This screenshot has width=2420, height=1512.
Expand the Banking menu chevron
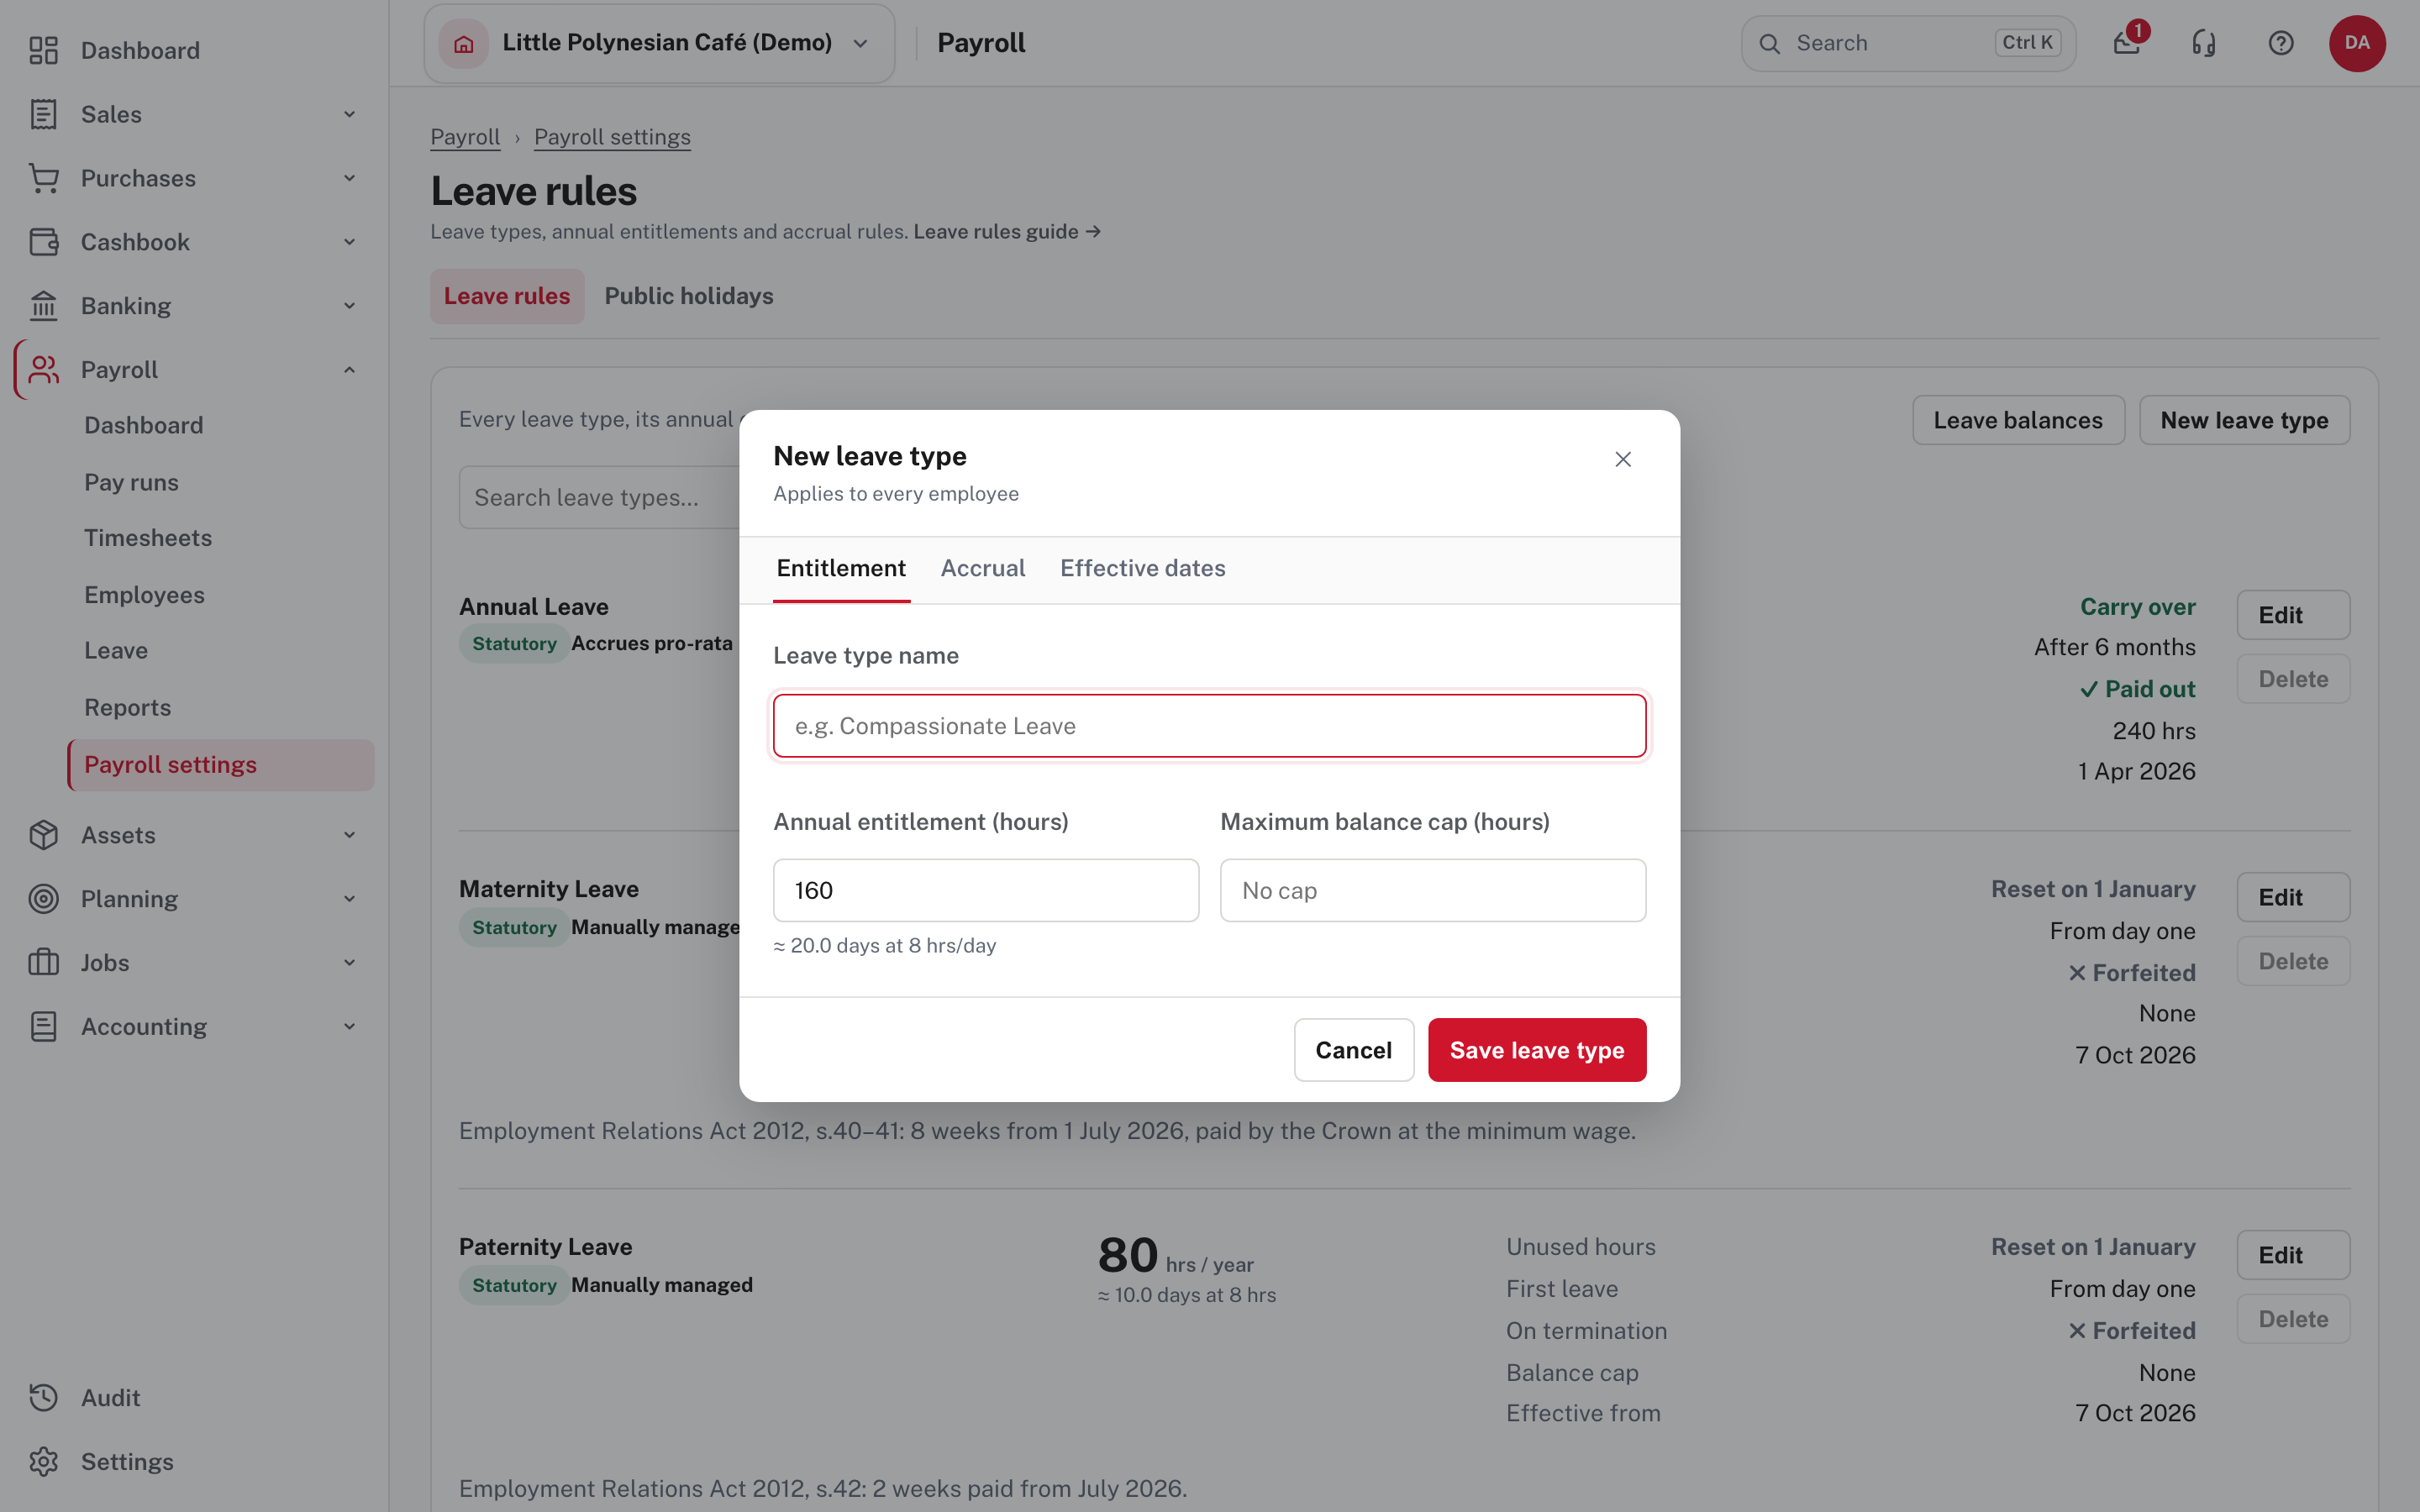[x=349, y=306]
